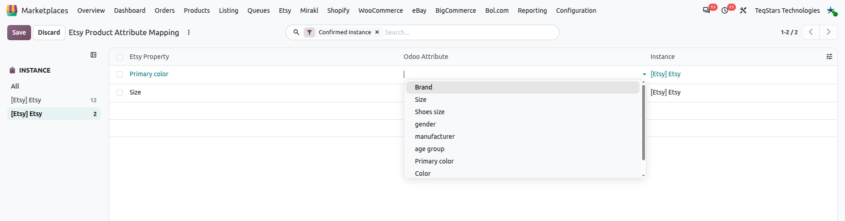Click the INSTANCE section lock icon
The image size is (845, 221).
(12, 70)
